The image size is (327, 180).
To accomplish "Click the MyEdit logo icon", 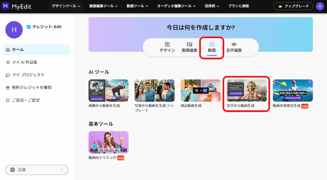I will click(5, 6).
